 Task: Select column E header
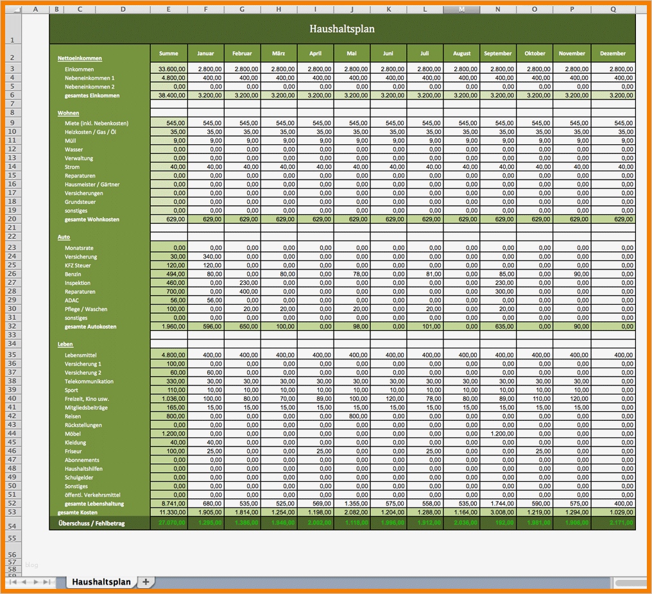168,9
